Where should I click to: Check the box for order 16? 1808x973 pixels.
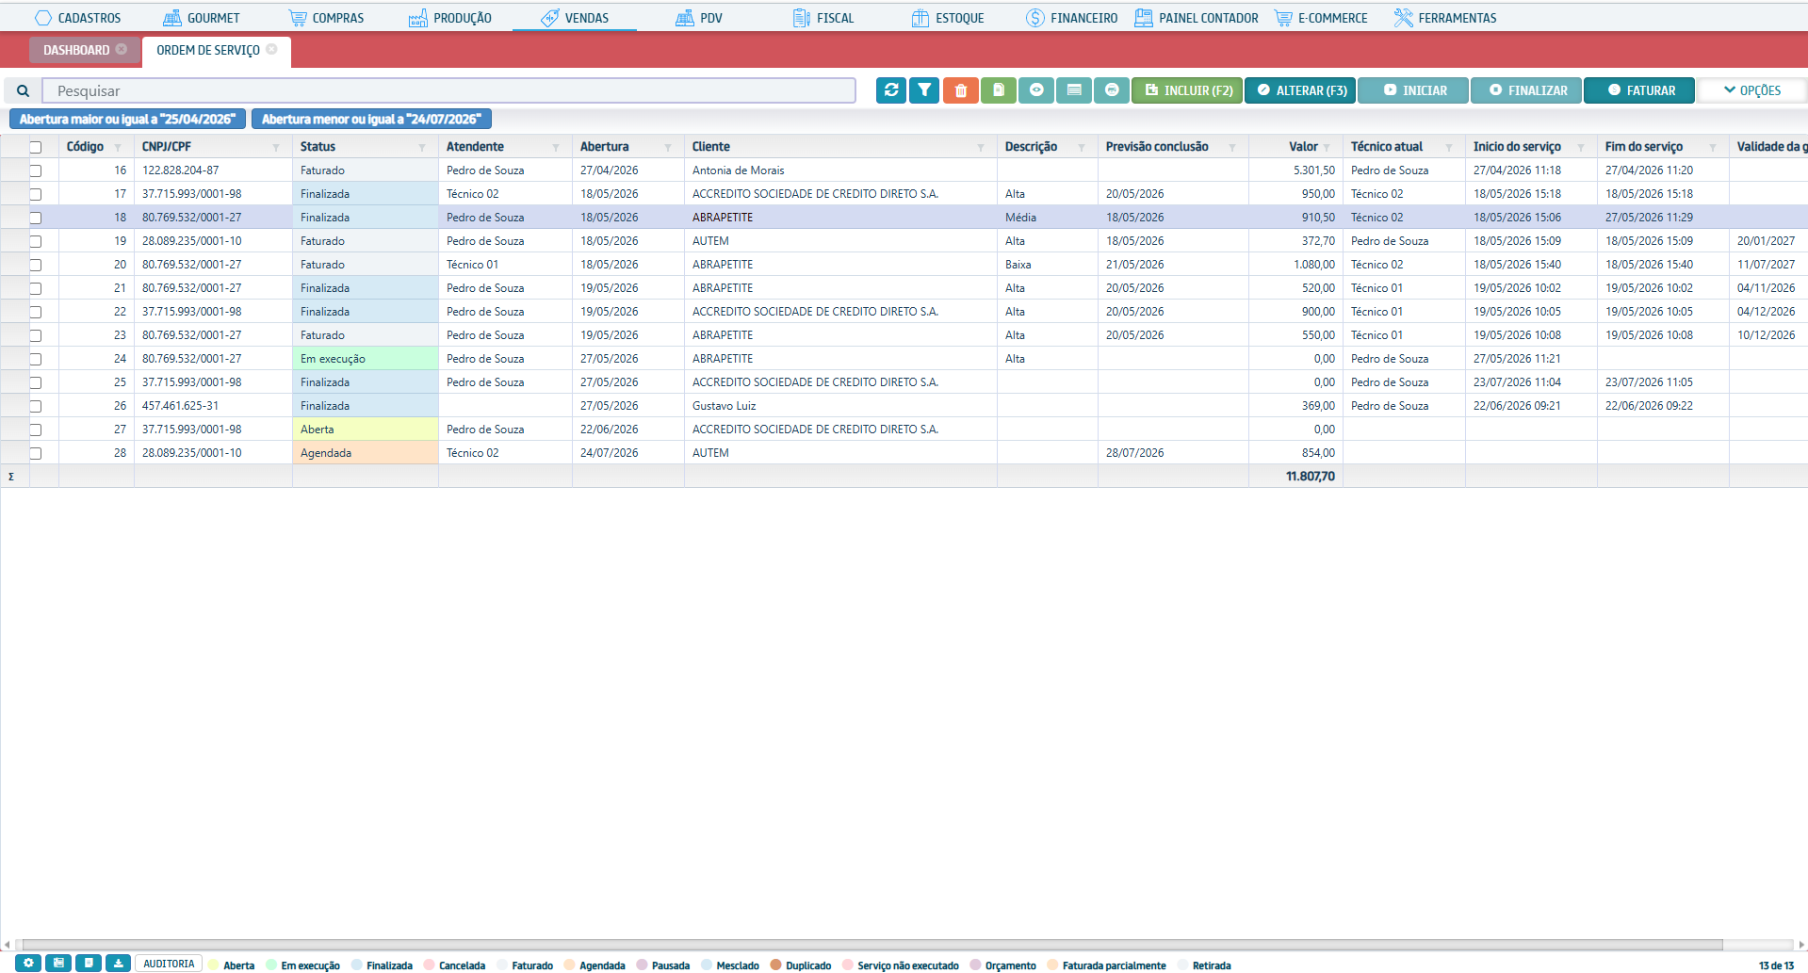click(36, 170)
